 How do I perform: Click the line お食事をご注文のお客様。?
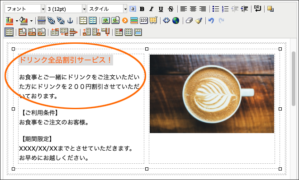click(x=54, y=122)
